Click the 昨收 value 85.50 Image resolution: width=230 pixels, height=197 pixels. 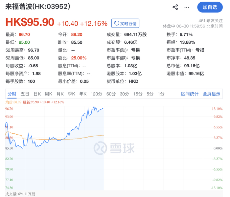click(x=77, y=42)
